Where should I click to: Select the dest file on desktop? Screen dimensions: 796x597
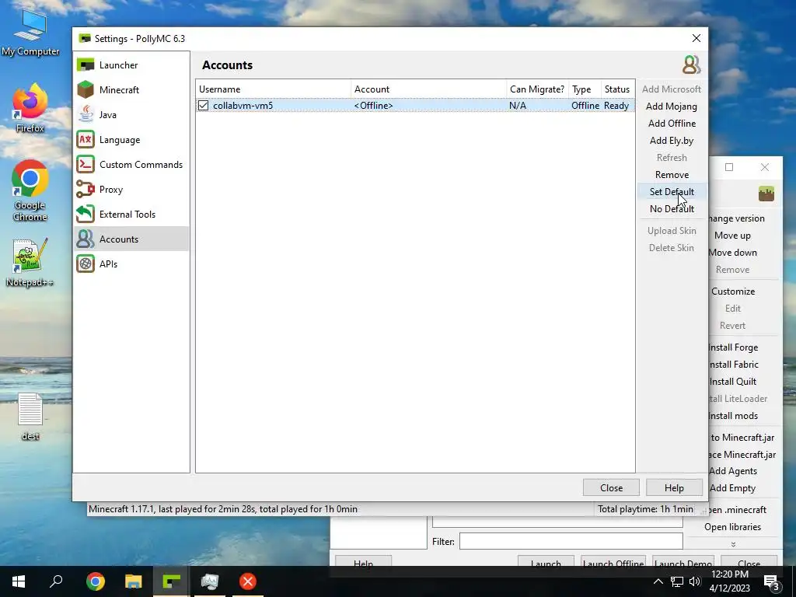point(30,417)
